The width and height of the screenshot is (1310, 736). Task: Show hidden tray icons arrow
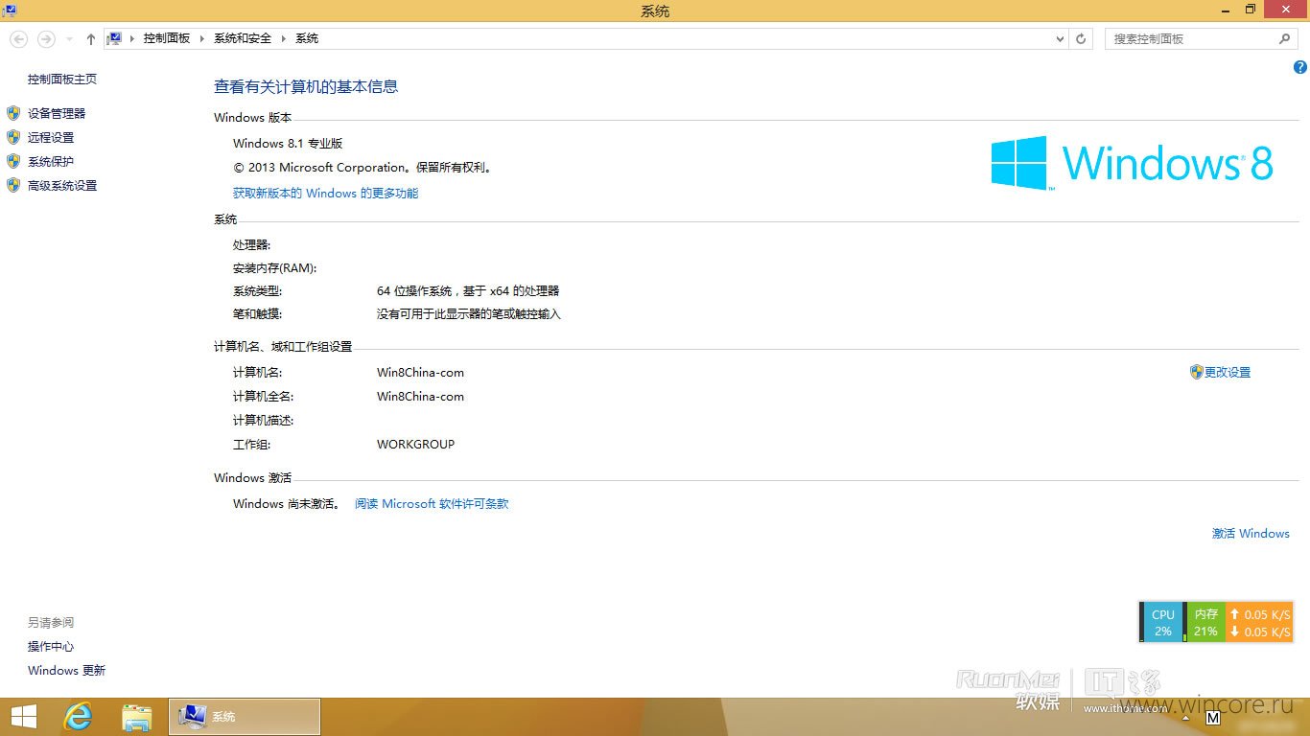tap(1185, 718)
